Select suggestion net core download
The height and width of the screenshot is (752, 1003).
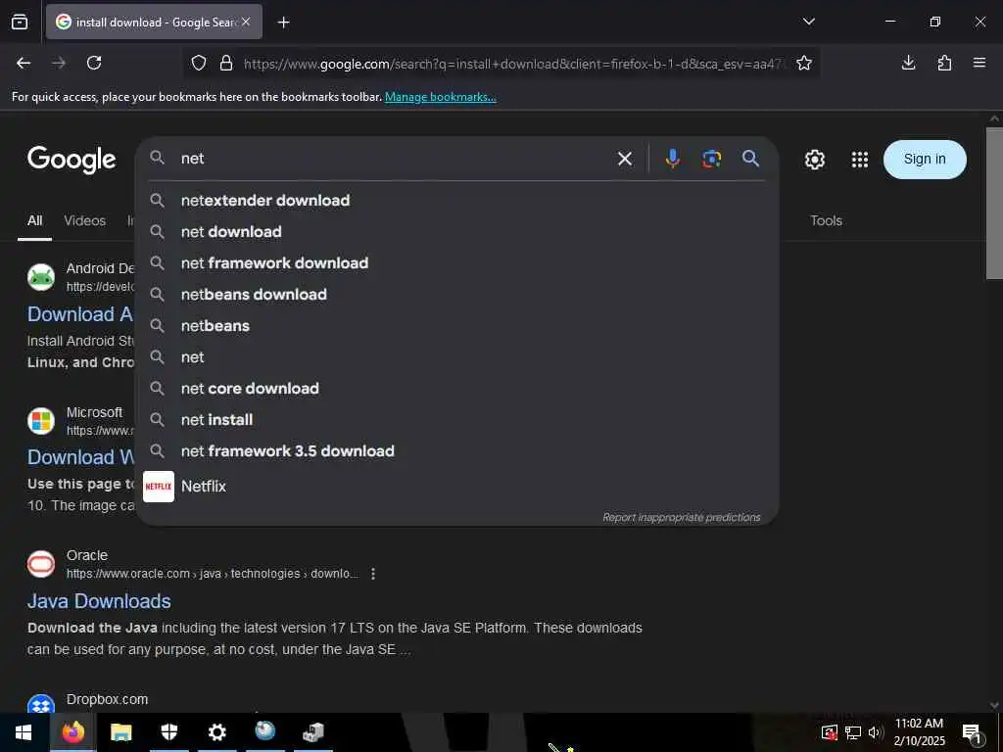click(x=457, y=388)
